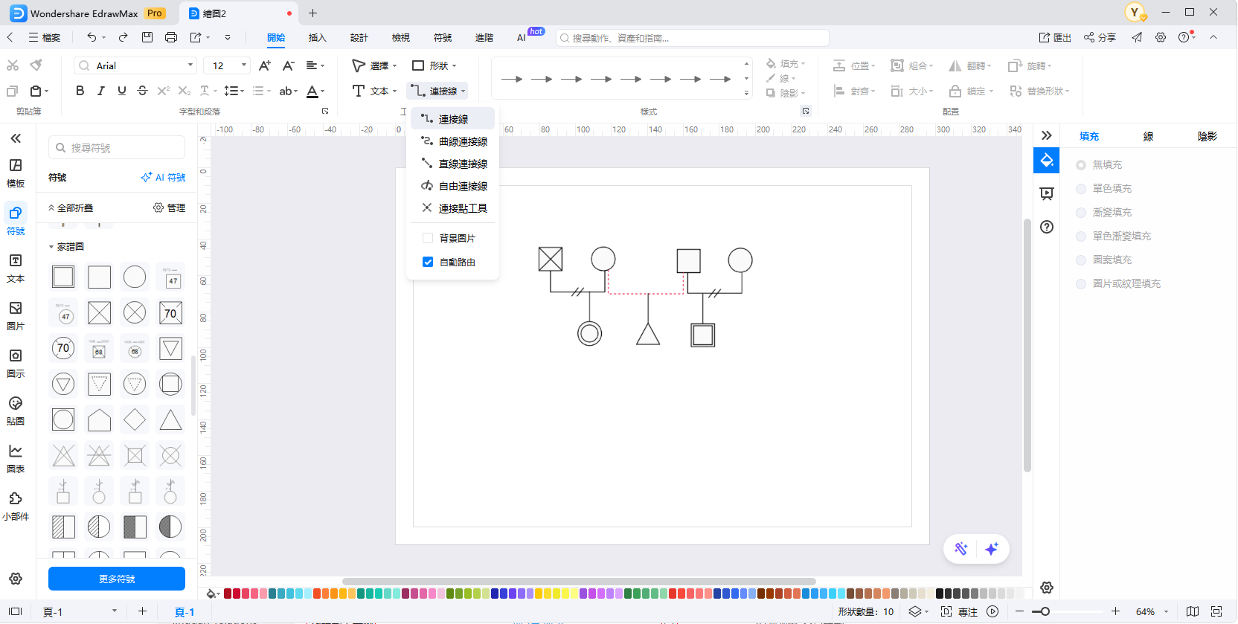This screenshot has width=1238, height=624.
Task: Select the triangle symbol in 家譜圖 library
Action: pyautogui.click(x=170, y=420)
